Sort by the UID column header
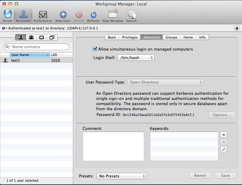This screenshot has width=242, height=185. tap(61, 55)
